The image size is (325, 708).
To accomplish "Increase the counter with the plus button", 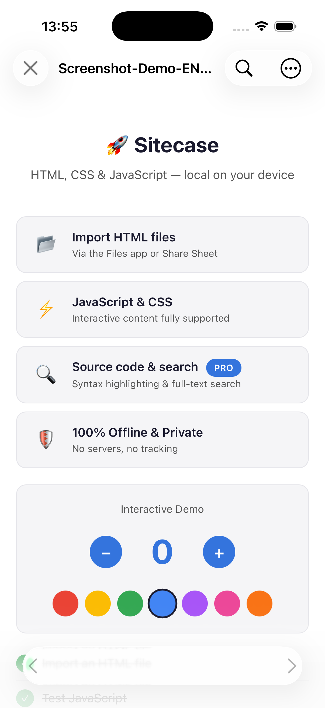I will tap(219, 552).
